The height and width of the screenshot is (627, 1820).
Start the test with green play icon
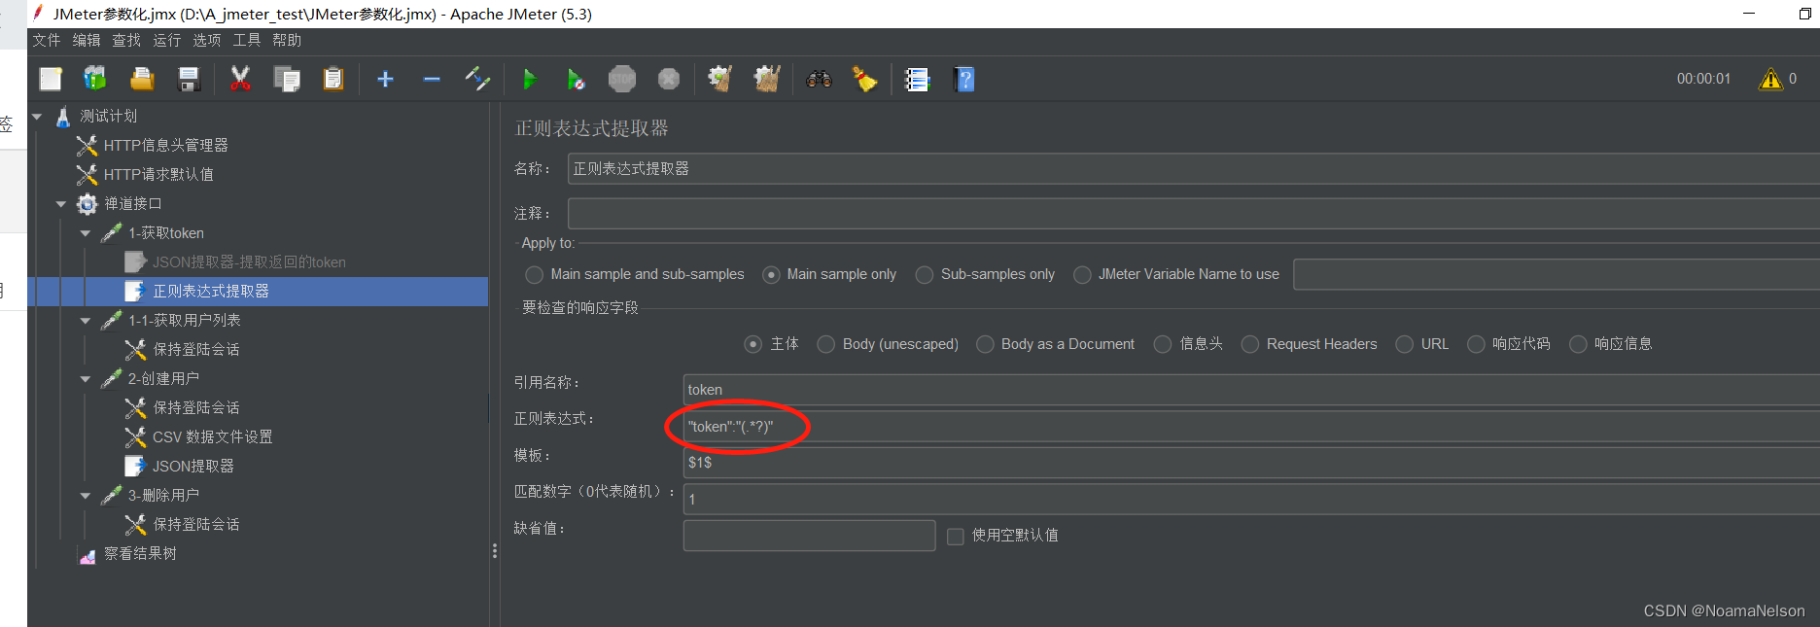pyautogui.click(x=530, y=79)
